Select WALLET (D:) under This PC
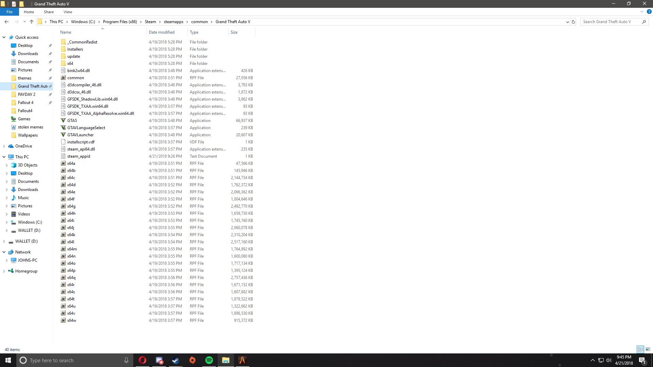This screenshot has height=367, width=653. click(29, 230)
